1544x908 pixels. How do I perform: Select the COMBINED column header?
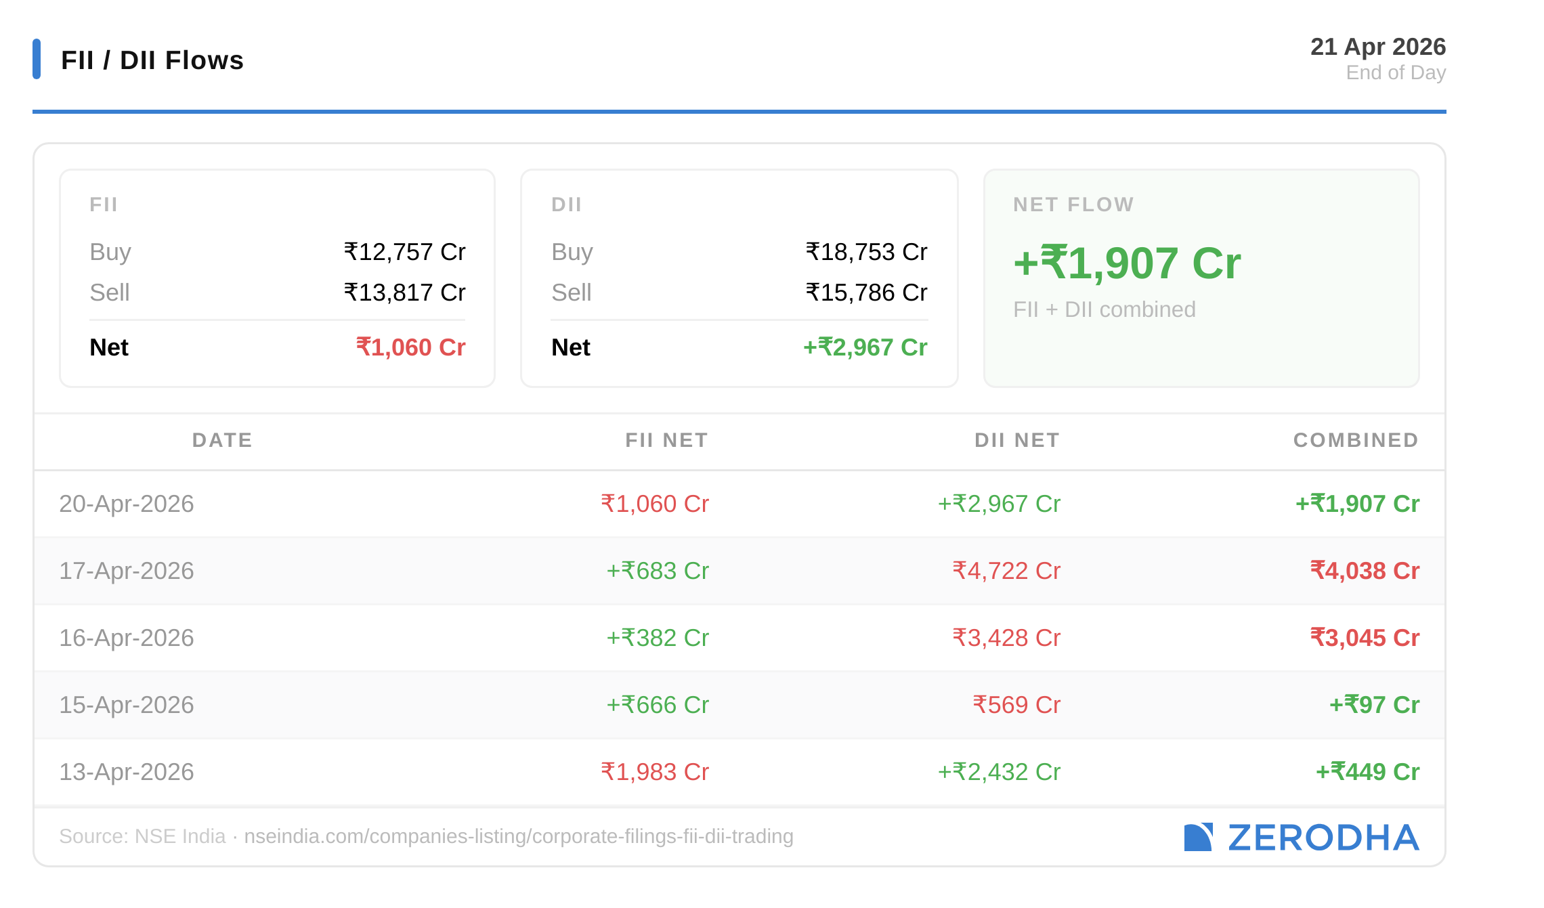[1356, 440]
